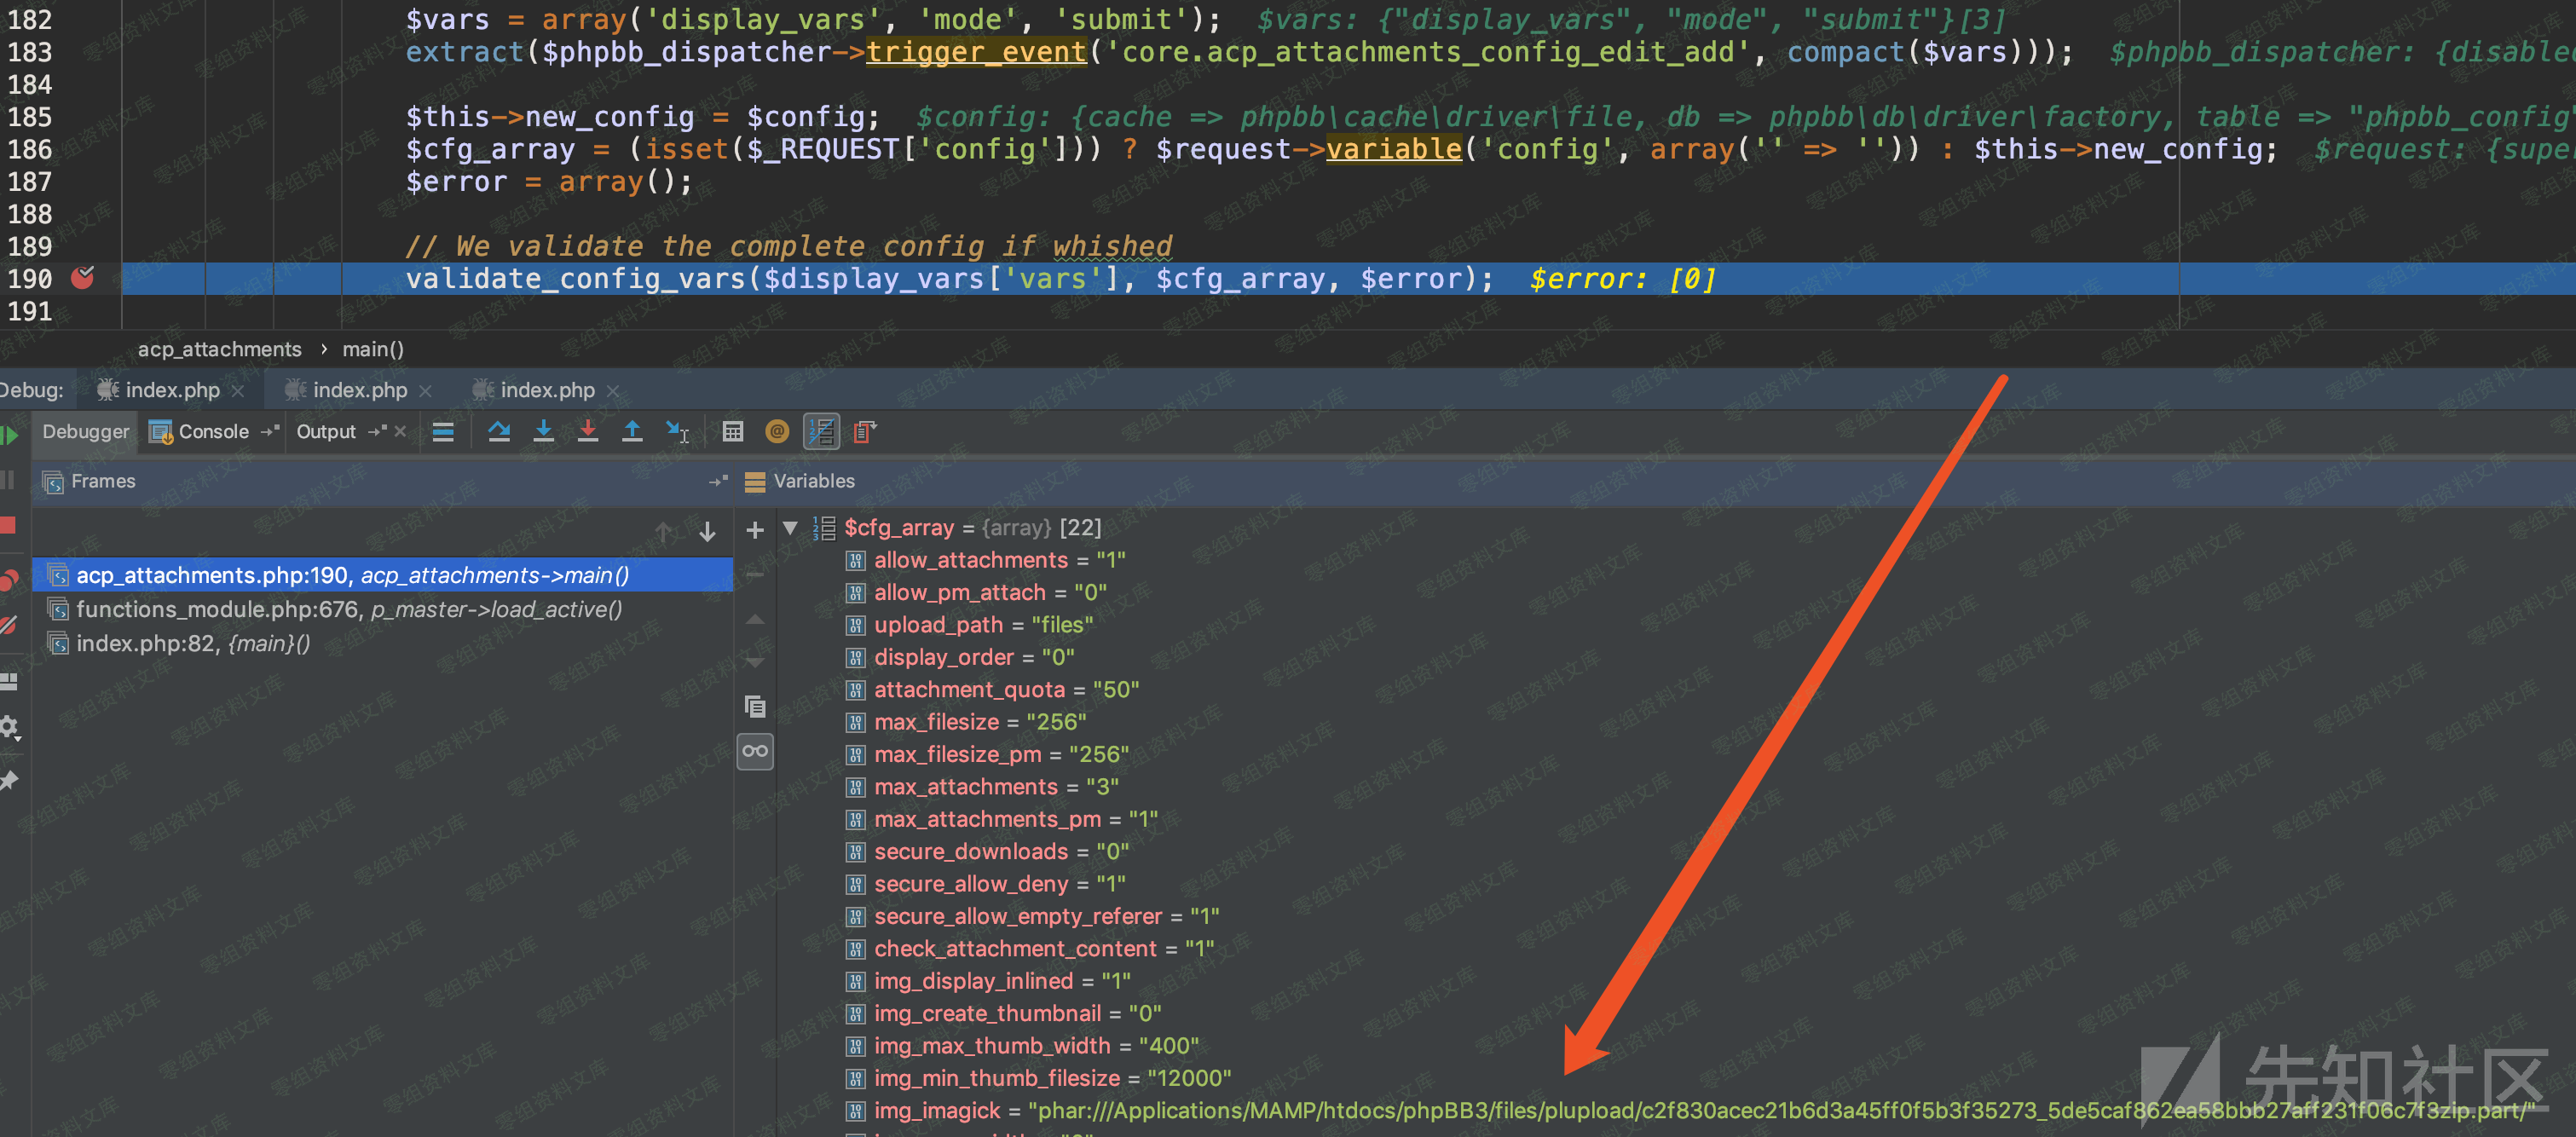The height and width of the screenshot is (1137, 2576).
Task: Collapse the $cfg_array variable tree
Action: coord(790,527)
